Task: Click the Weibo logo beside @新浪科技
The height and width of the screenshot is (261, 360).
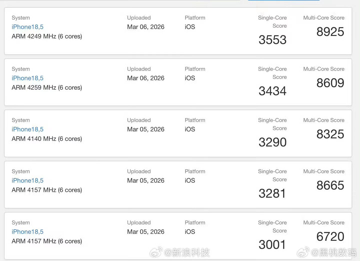Action: coord(156,253)
